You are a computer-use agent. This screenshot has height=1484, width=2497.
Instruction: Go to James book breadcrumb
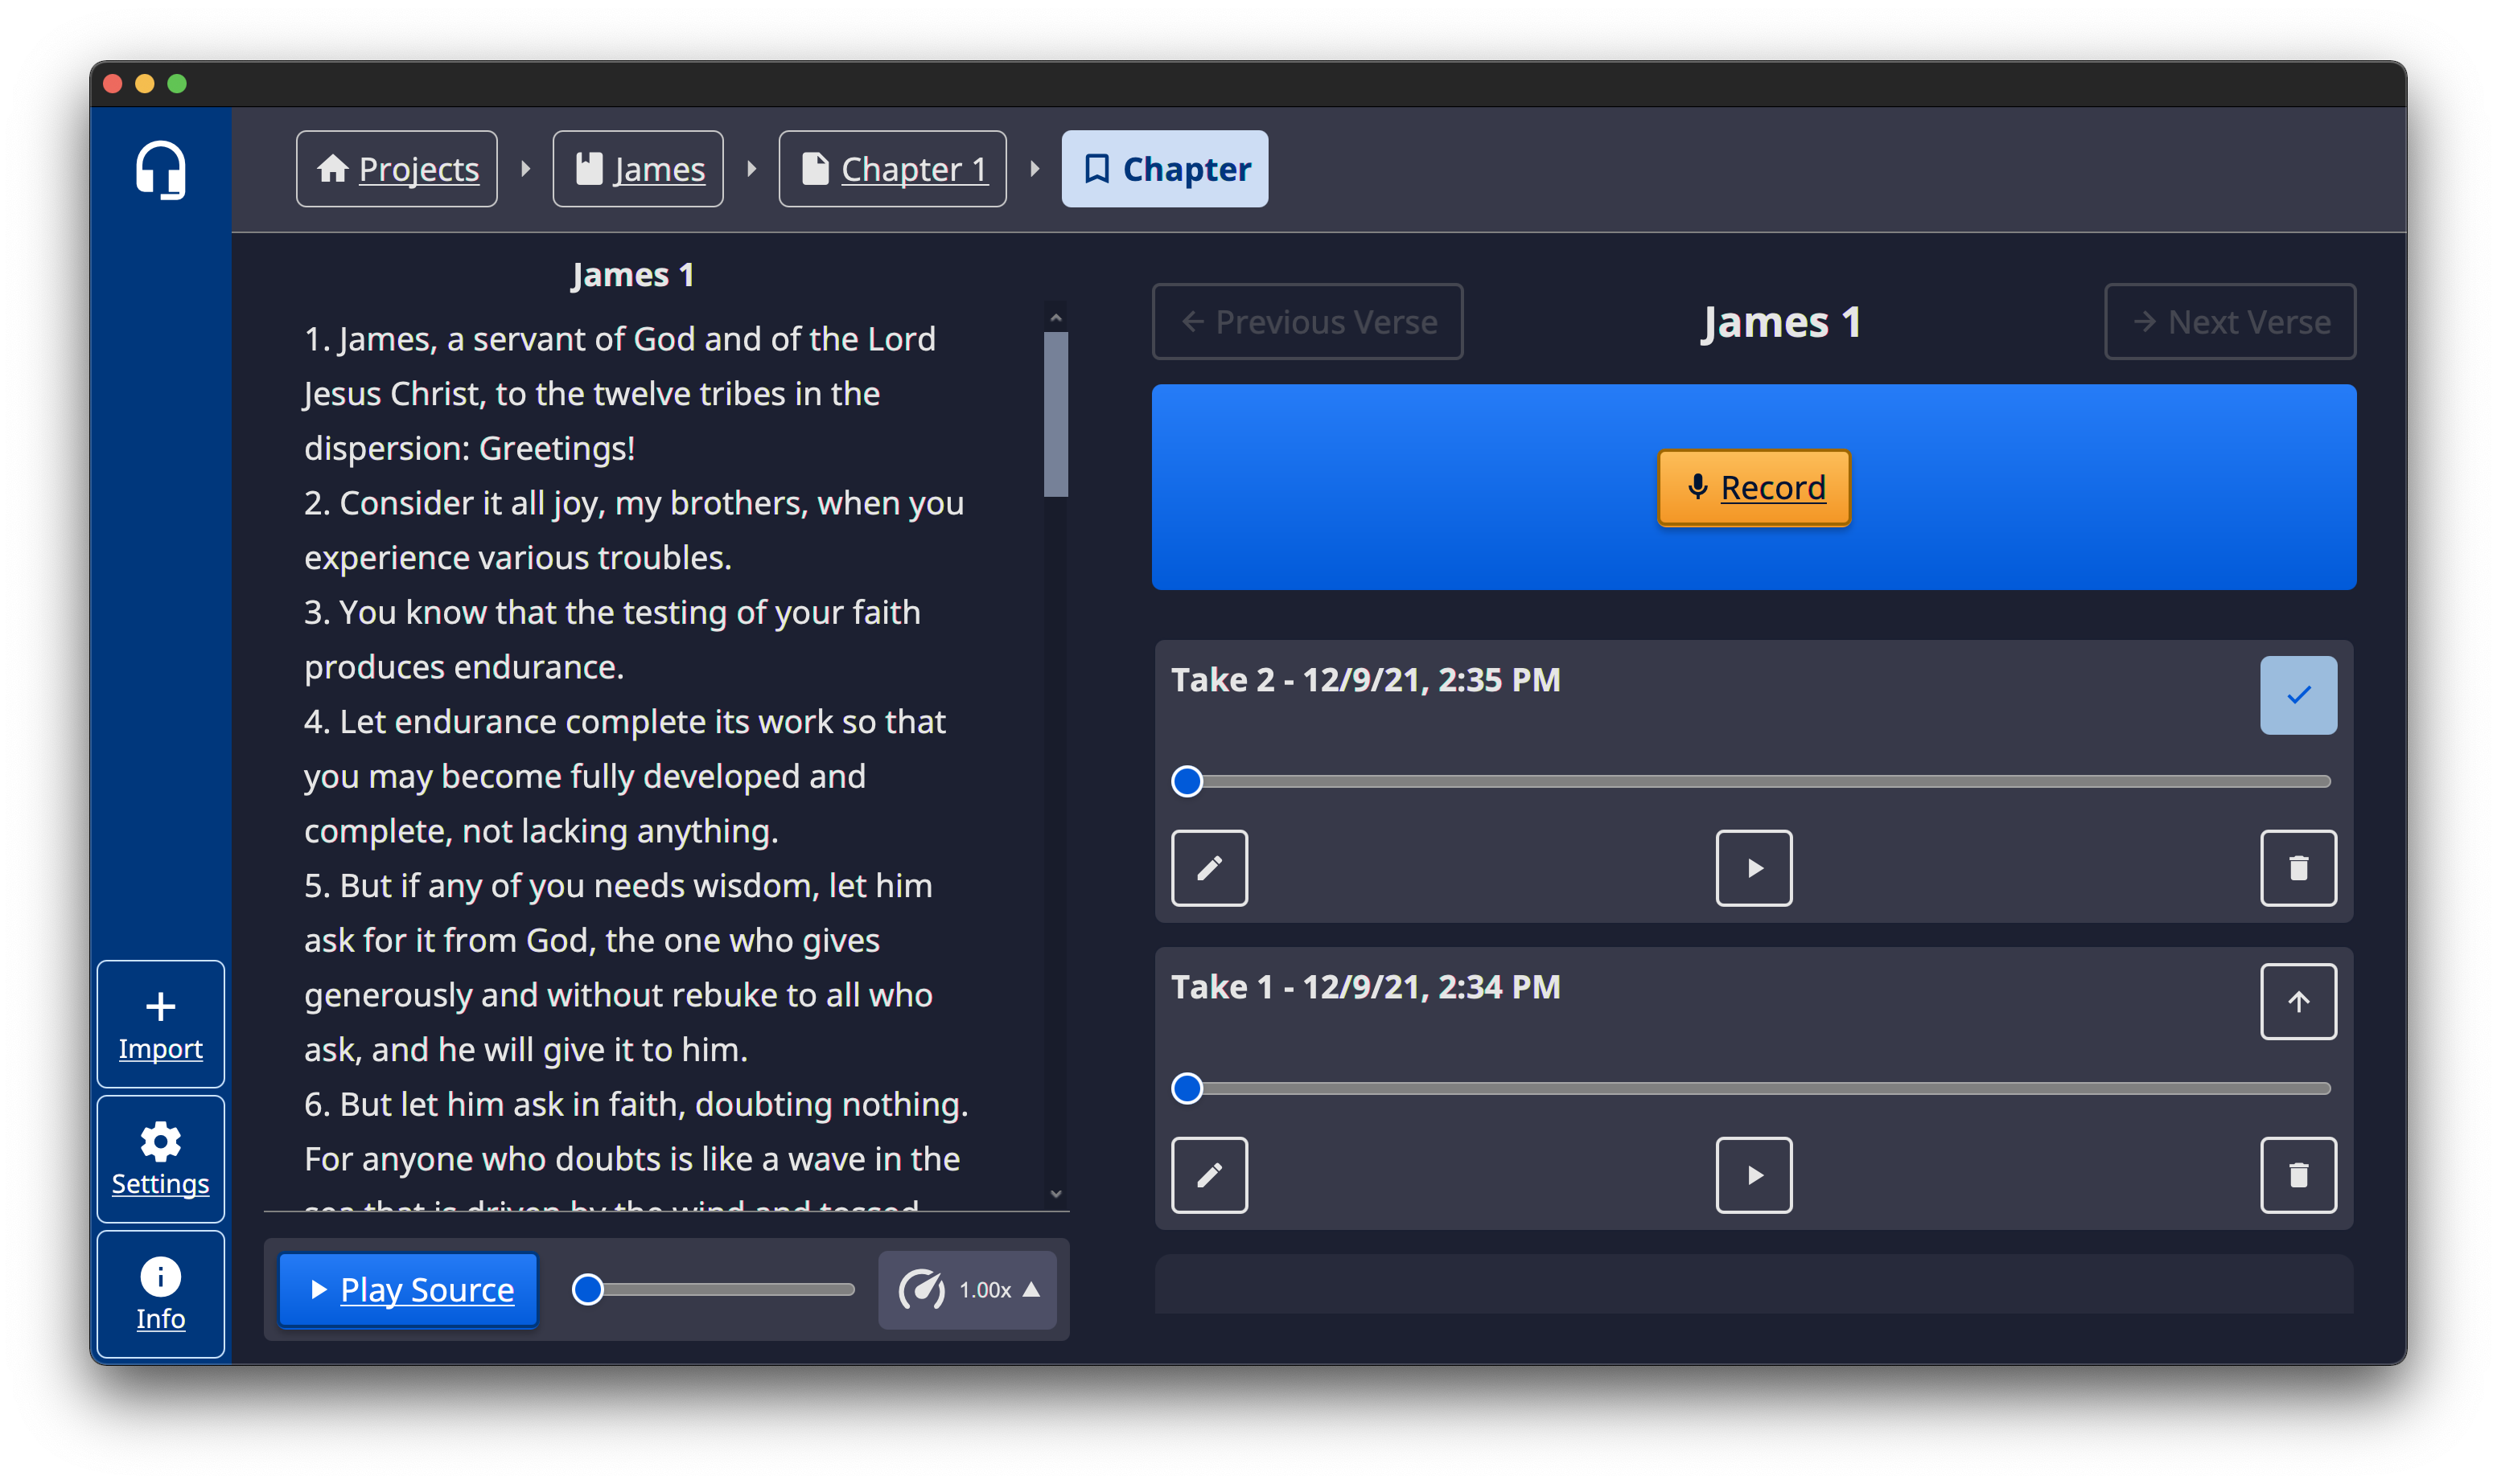(x=638, y=169)
